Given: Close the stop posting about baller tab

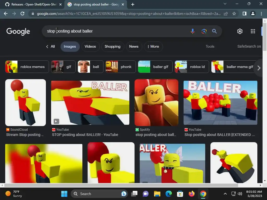Looking at the screenshot, I should pos(123,5).
